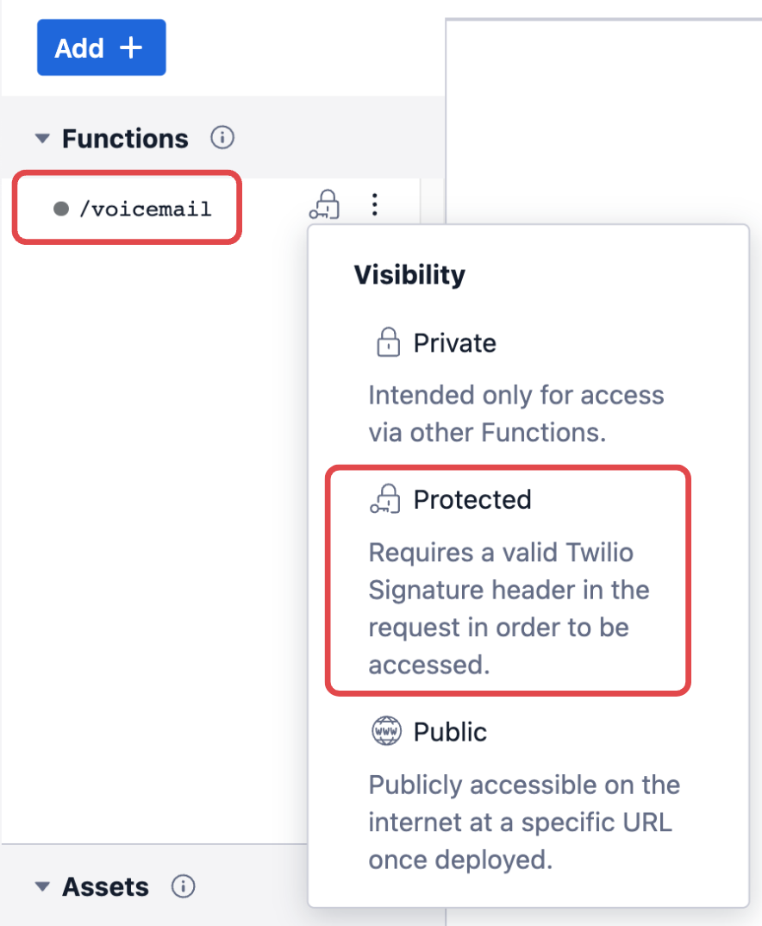Switch visibility to Public
The image size is (762, 926).
pos(450,732)
